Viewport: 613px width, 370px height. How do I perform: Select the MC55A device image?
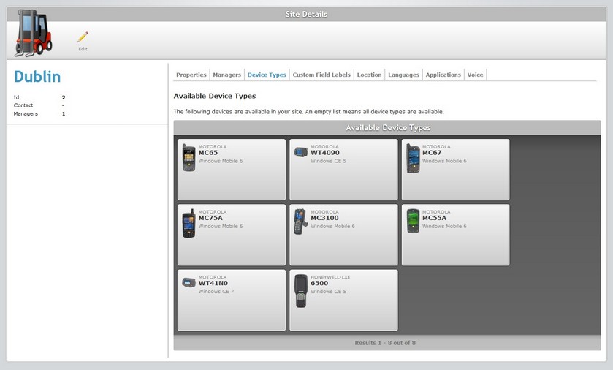pos(413,221)
